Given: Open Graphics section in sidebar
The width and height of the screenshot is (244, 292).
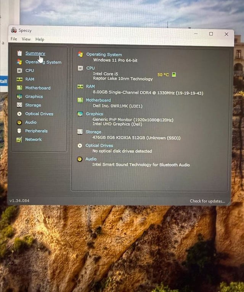Looking at the screenshot, I should [x=34, y=97].
